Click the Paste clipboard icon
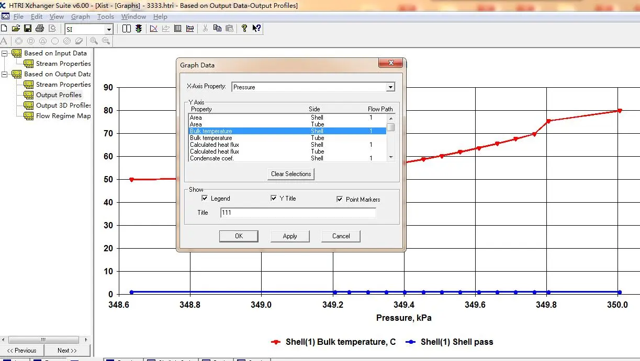Image resolution: width=640 pixels, height=361 pixels. coord(229,28)
